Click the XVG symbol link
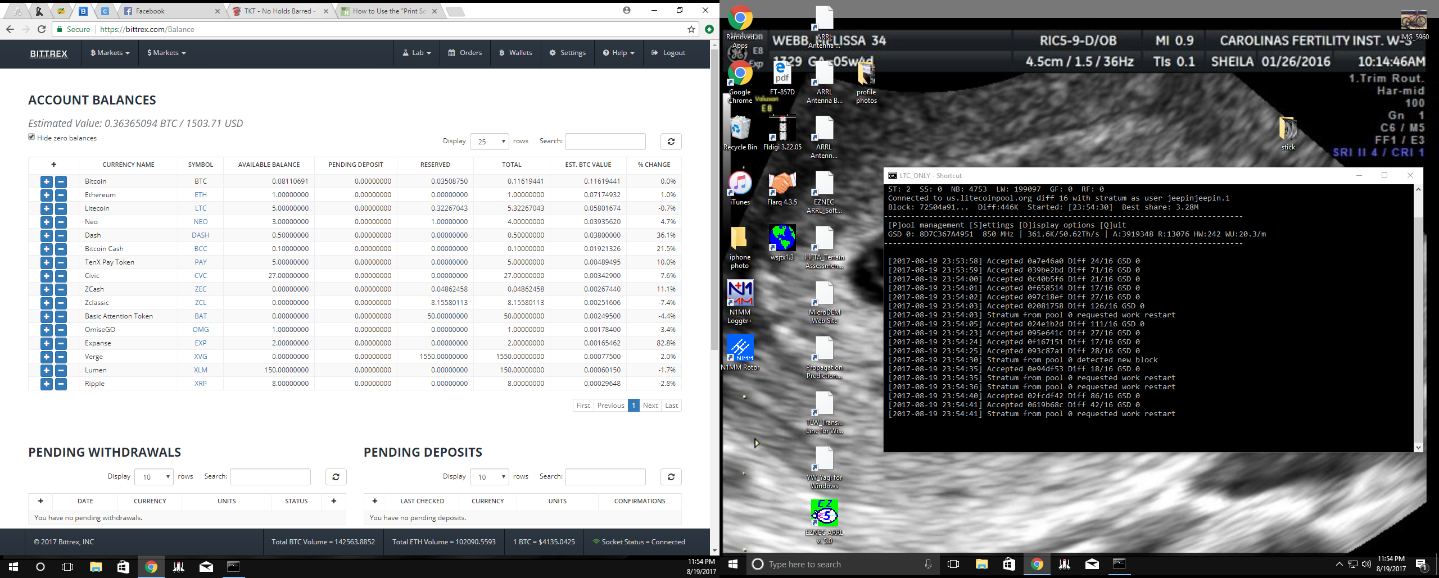Screen dimensions: 1439x578 pyautogui.click(x=201, y=357)
